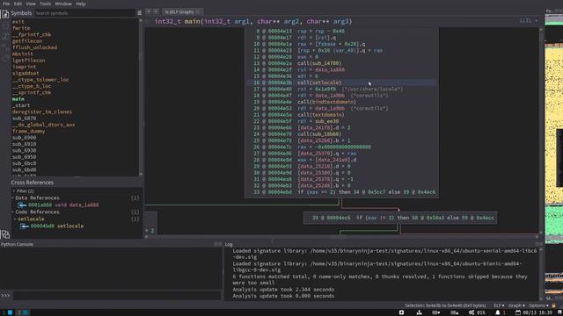Select mbsinit symbol
Image resolution: width=563 pixels, height=316 pixels.
click(x=23, y=54)
